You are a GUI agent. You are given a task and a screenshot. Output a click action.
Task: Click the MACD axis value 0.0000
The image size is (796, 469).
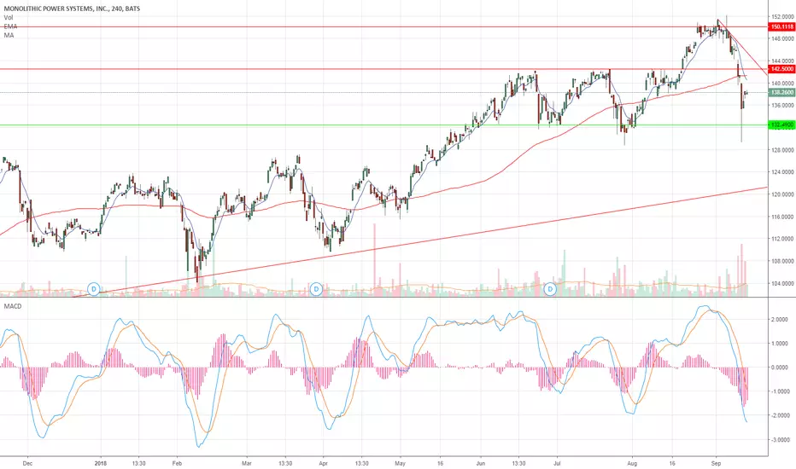(780, 367)
